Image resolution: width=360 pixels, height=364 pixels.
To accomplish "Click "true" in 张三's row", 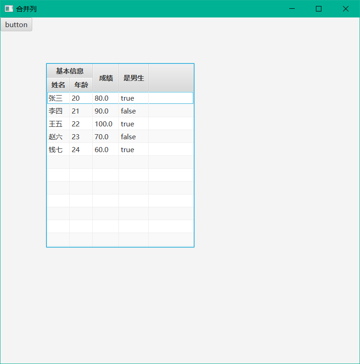I will click(134, 98).
